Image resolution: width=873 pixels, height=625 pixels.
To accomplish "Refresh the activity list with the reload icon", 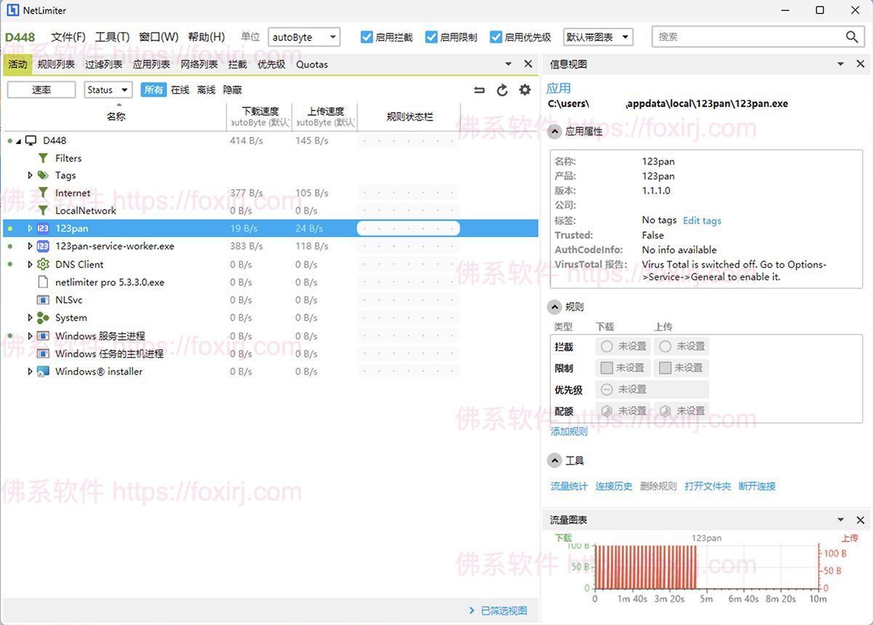I will (502, 89).
